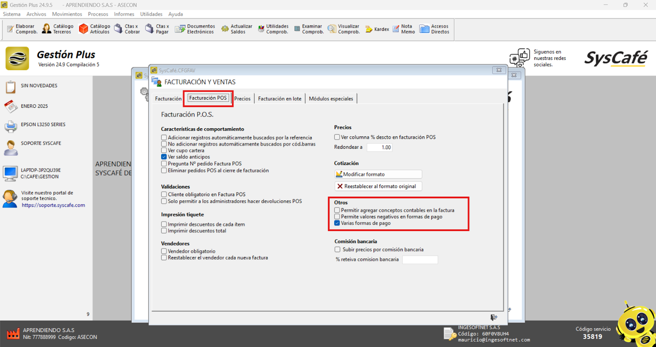This screenshot has width=656, height=347.
Task: Open Elaborar Comprob. toolbar icon
Action: 11,29
